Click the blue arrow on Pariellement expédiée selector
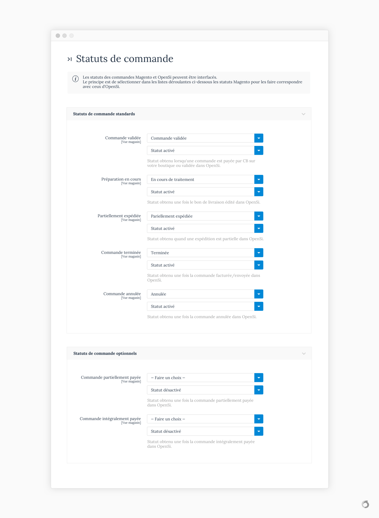Viewport: 379px width, 518px height. [x=259, y=216]
